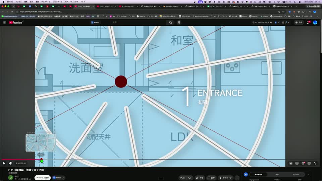Image resolution: width=322 pixels, height=181 pixels.
Task: Open the Gemini button in Chrome
Action: coord(313,6)
